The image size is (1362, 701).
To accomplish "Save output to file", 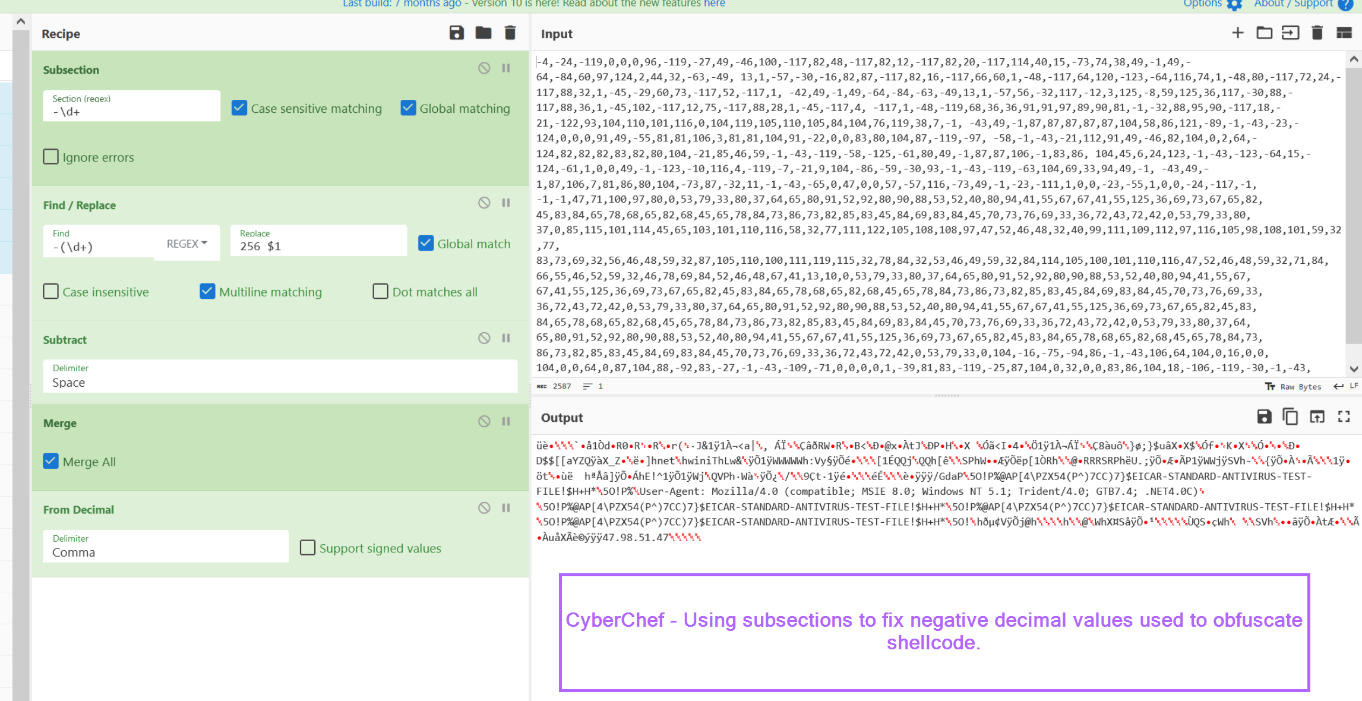I will tap(1264, 417).
